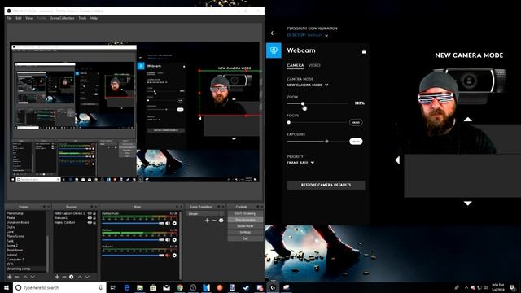Open Desktop Audio settings gear in Mixer
521x293 pixels.
coord(174,223)
